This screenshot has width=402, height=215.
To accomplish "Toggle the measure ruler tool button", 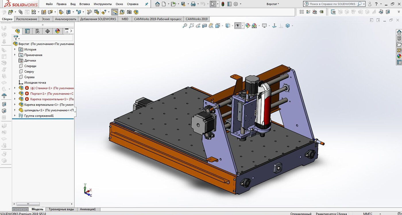I will (x=115, y=12).
